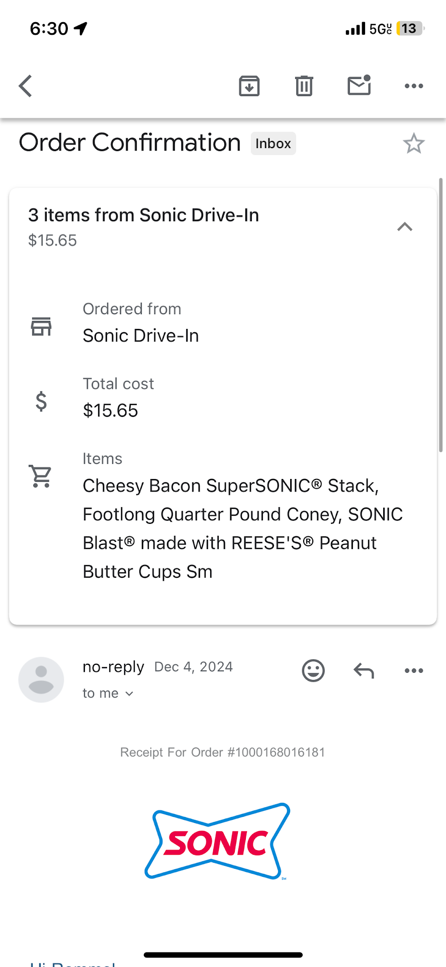Screen dimensions: 446x967
Task: Tap the email scrollbar on right edge
Action: pyautogui.click(x=441, y=315)
